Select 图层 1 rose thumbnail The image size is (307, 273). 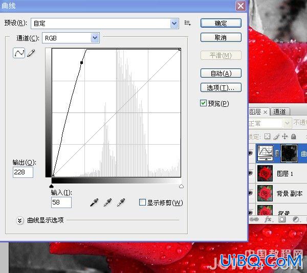[x=265, y=173]
